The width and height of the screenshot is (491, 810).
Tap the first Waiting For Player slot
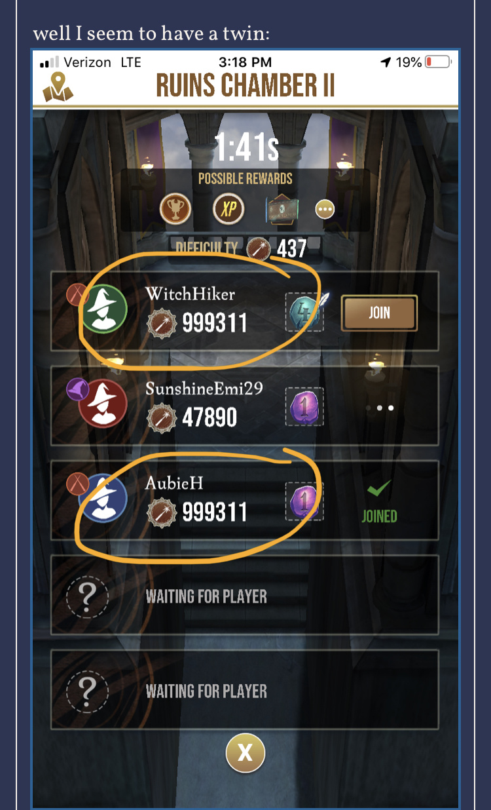244,596
